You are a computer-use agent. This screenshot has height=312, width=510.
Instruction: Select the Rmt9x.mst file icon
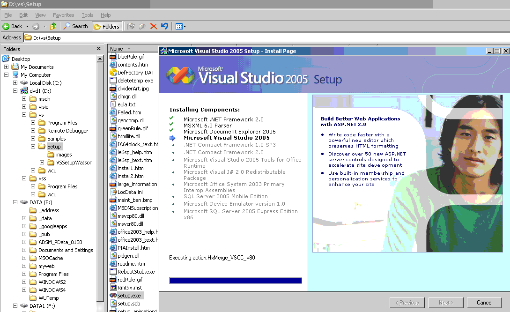tap(113, 288)
